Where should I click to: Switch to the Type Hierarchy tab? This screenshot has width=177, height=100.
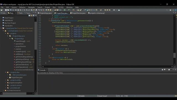pos(28,13)
